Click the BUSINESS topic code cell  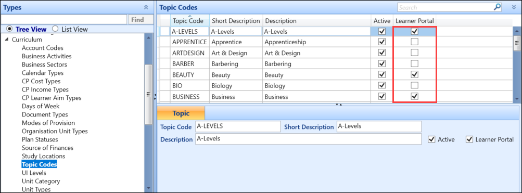tap(190, 96)
